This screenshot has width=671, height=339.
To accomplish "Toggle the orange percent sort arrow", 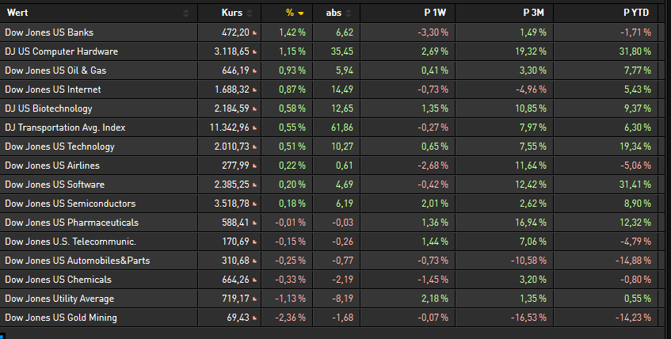I will point(301,13).
